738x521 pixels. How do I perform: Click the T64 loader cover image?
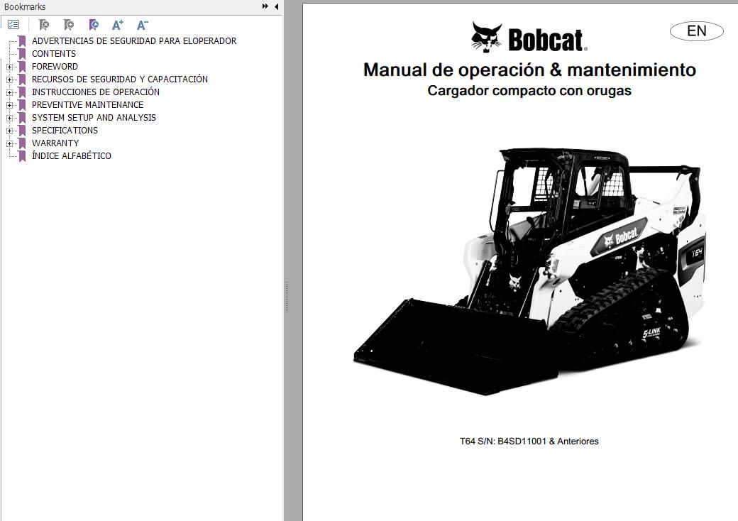point(530,272)
